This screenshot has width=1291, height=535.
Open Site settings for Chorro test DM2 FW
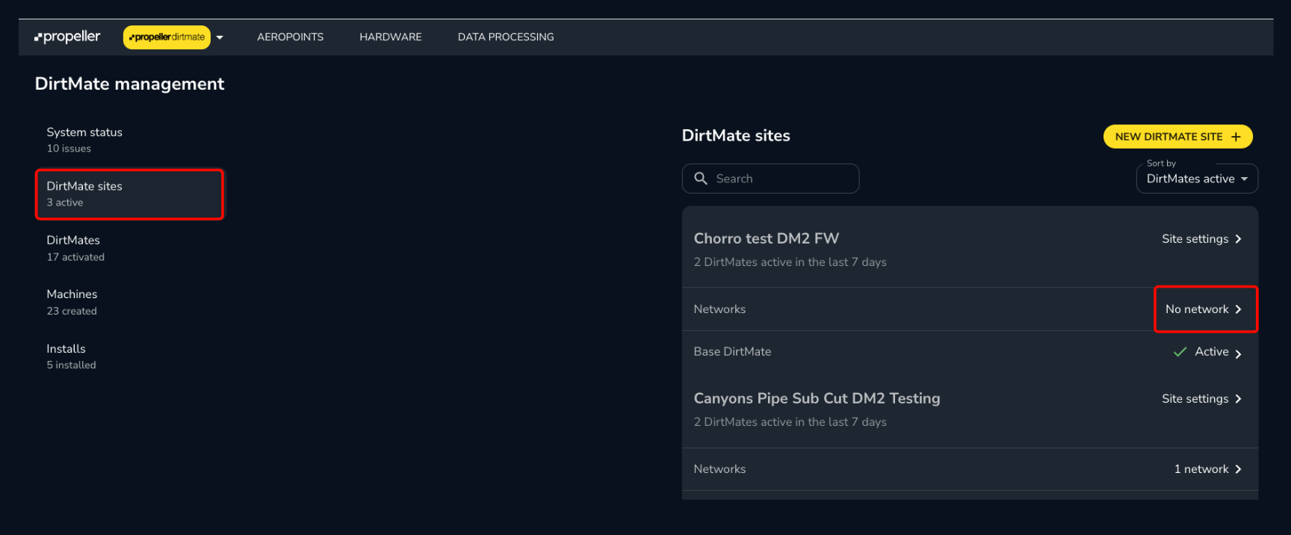coord(1201,239)
